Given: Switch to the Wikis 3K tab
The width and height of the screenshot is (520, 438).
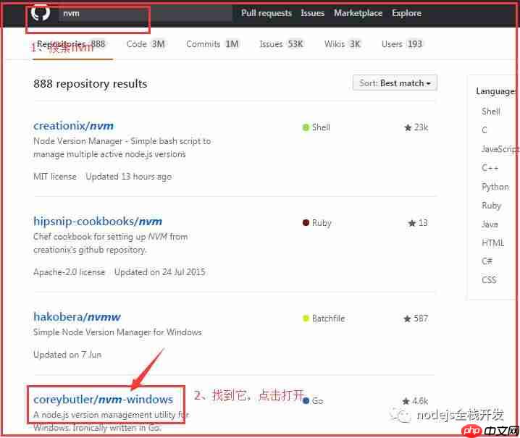Looking at the screenshot, I should pyautogui.click(x=343, y=44).
